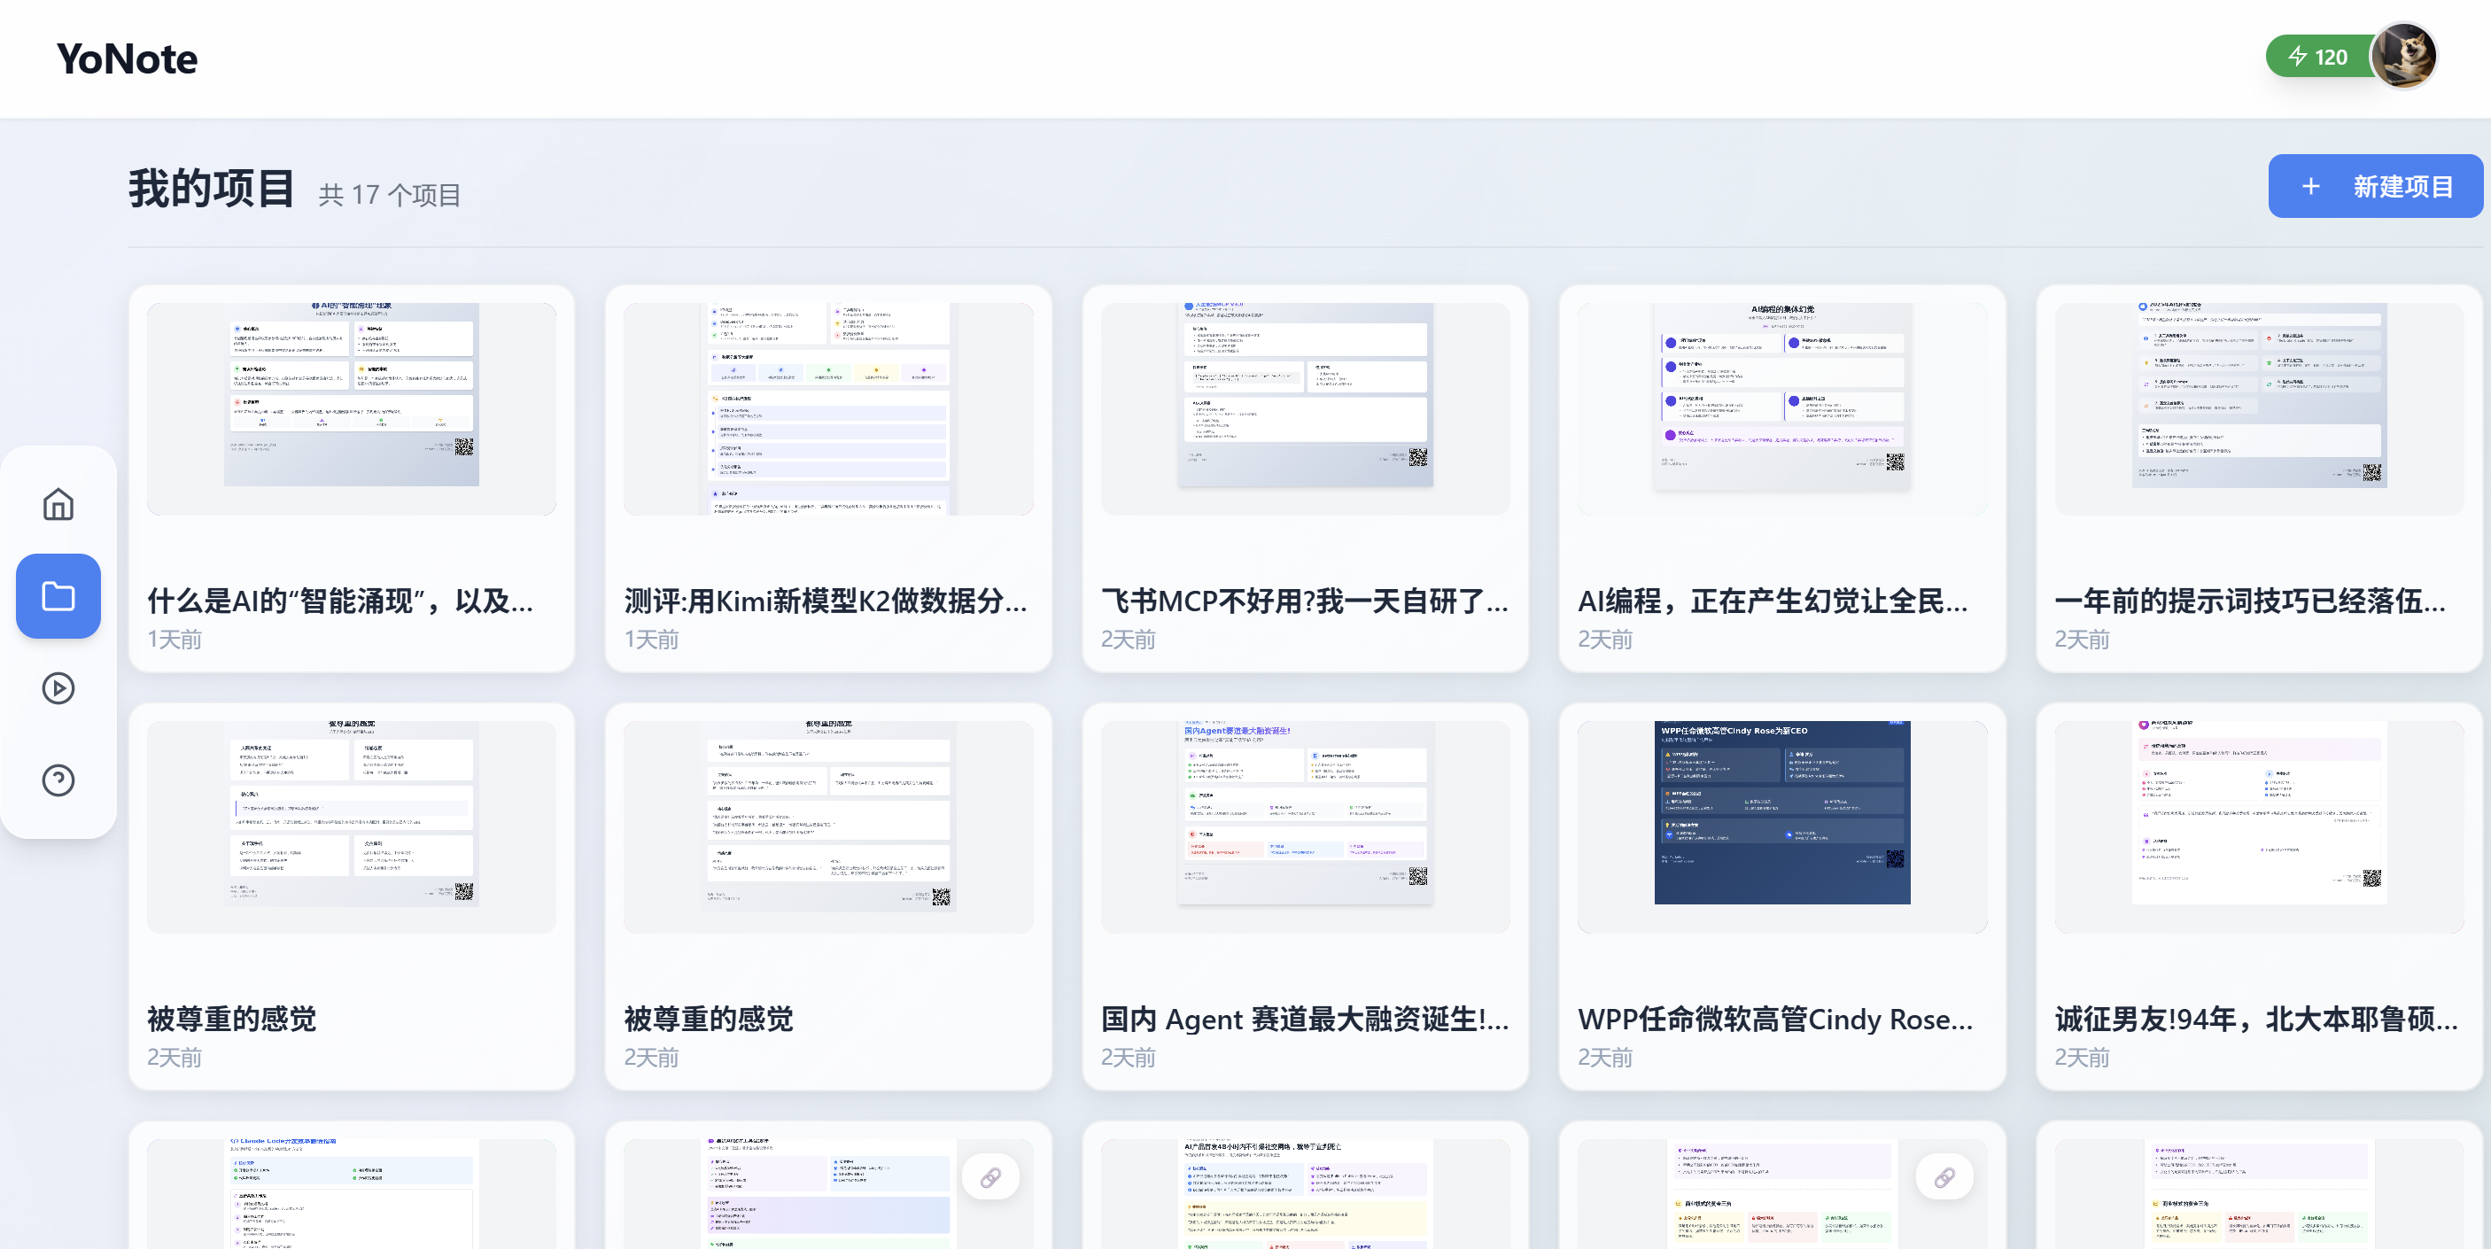The height and width of the screenshot is (1249, 2491).
Task: Select the folder projects icon in the sidebar
Action: 58,595
